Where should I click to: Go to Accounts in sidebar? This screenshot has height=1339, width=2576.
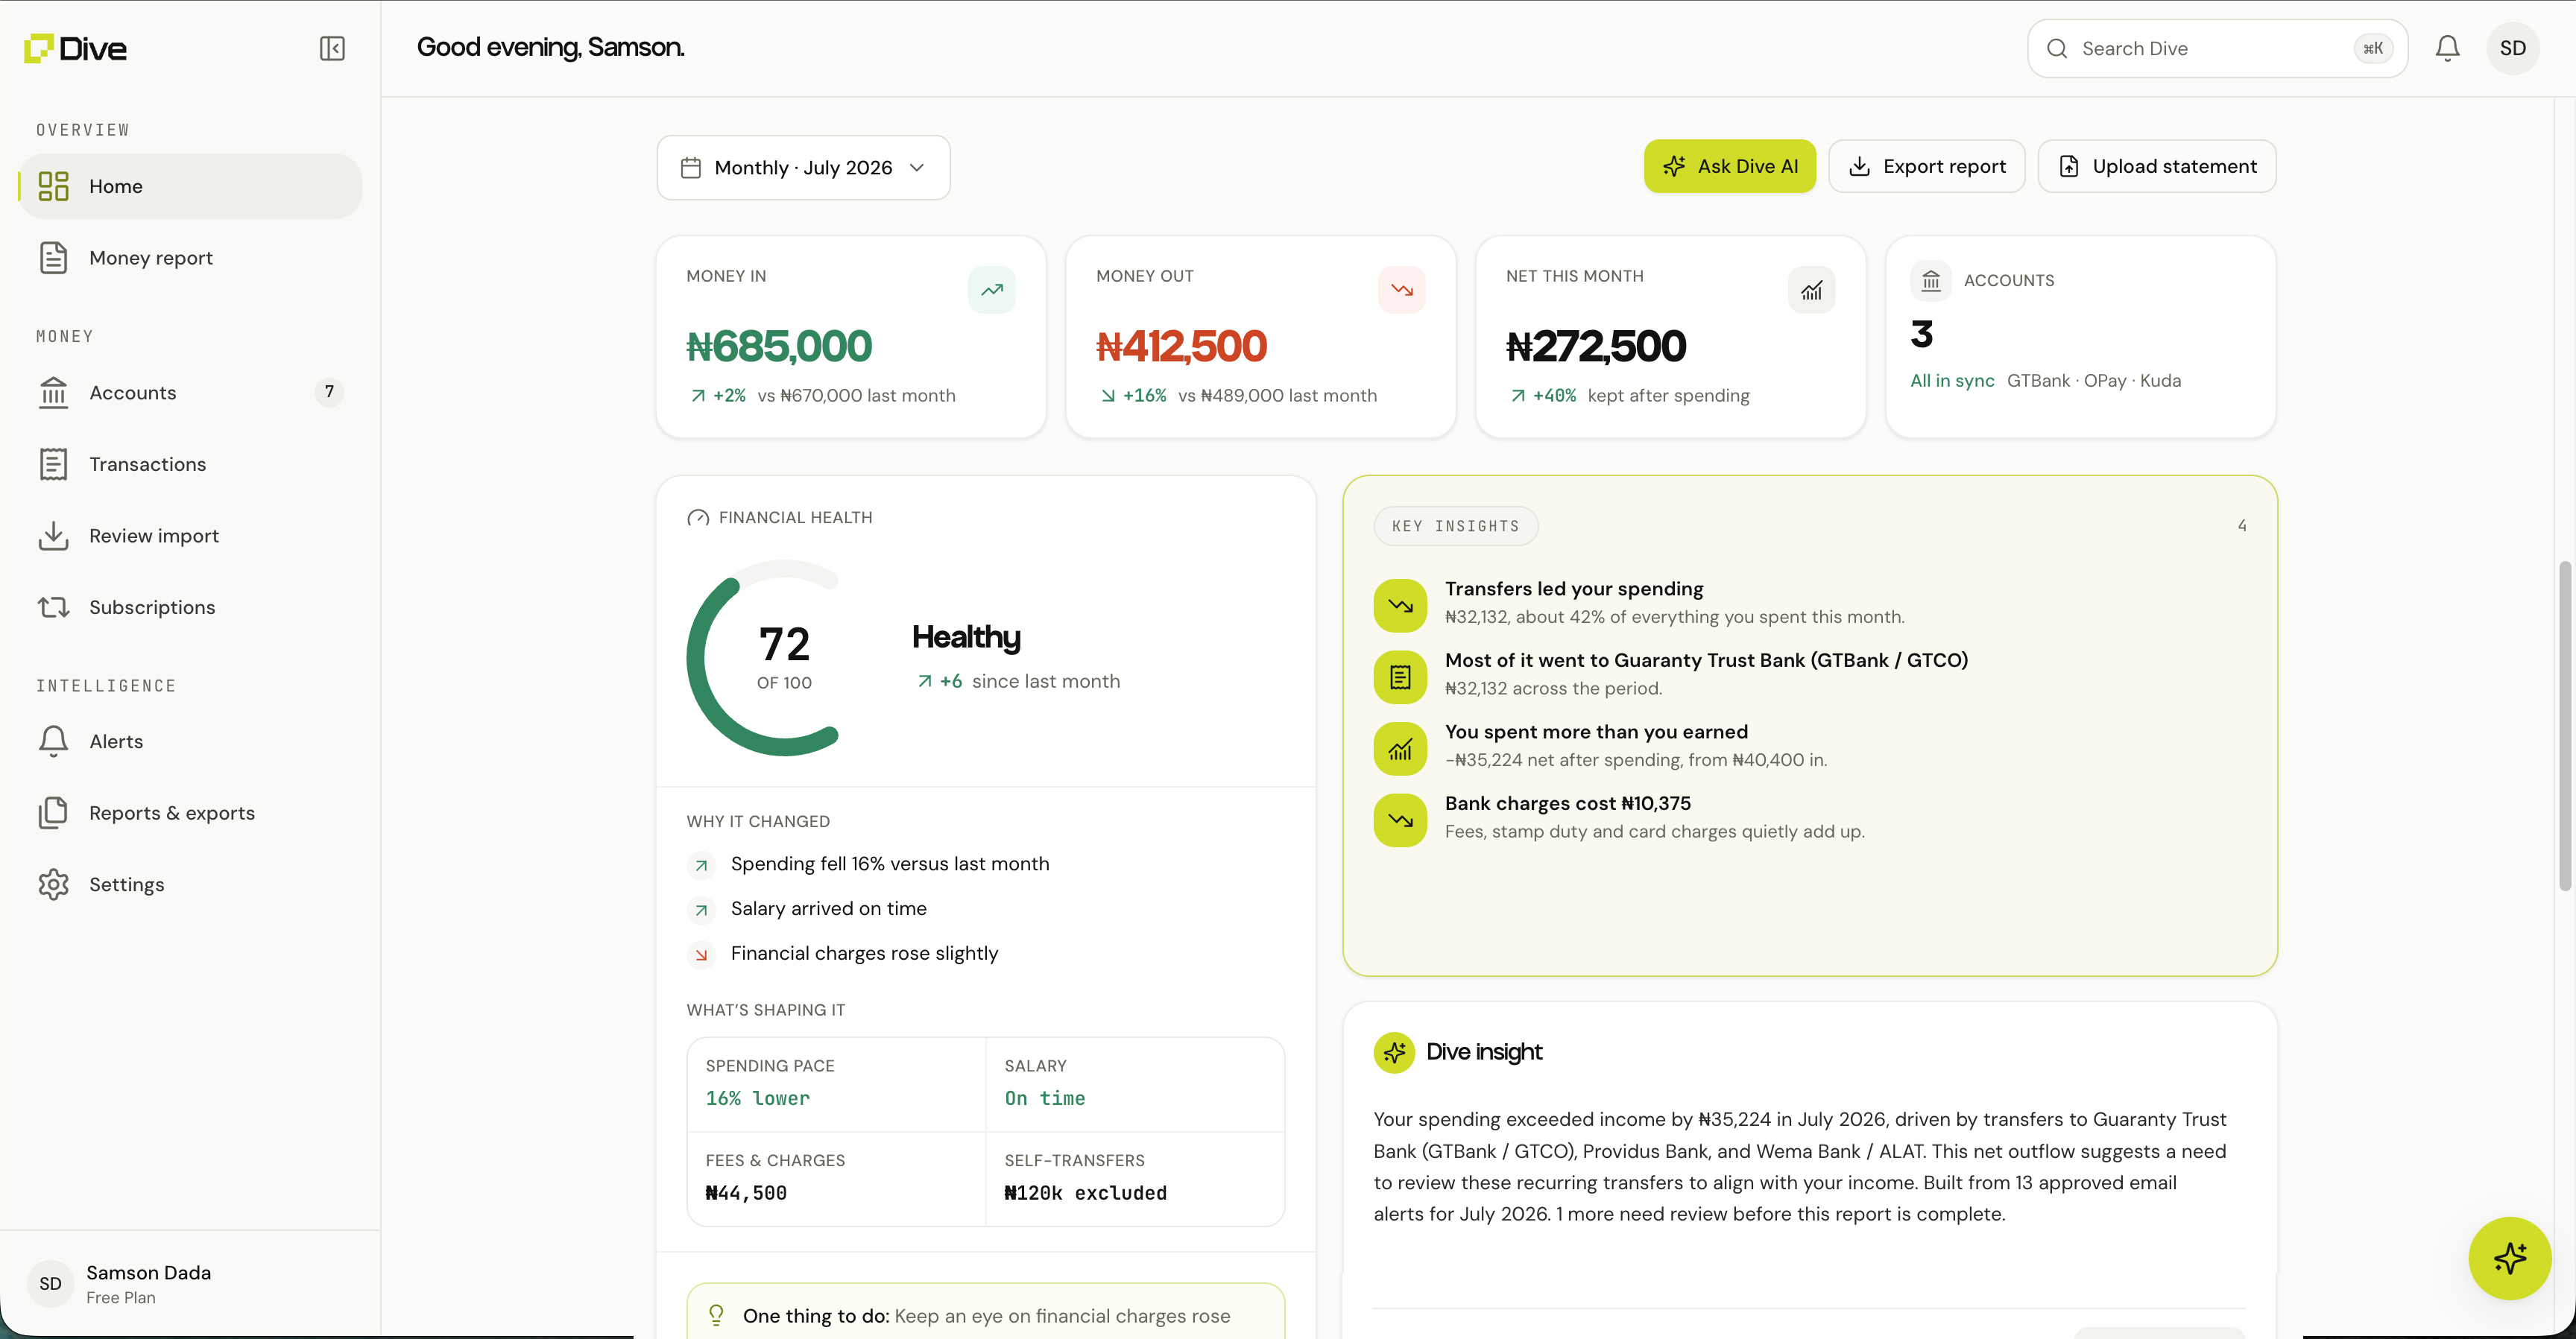click(x=190, y=393)
